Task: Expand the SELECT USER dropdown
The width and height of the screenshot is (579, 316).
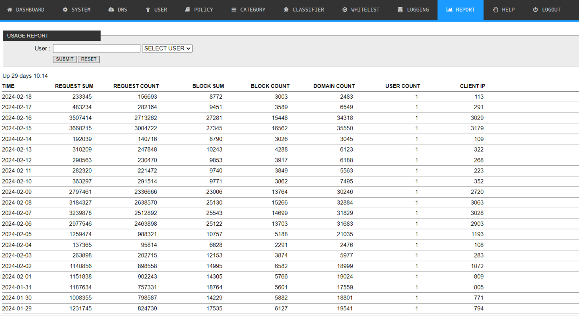Action: click(x=167, y=49)
